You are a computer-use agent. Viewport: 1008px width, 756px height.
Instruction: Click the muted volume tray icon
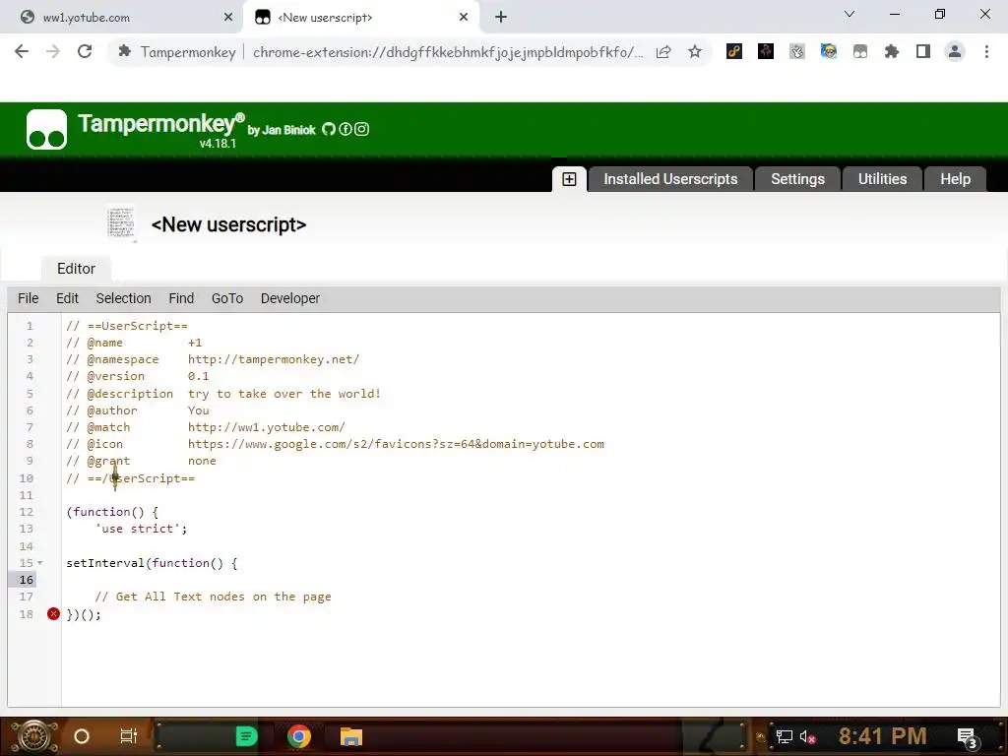point(807,736)
